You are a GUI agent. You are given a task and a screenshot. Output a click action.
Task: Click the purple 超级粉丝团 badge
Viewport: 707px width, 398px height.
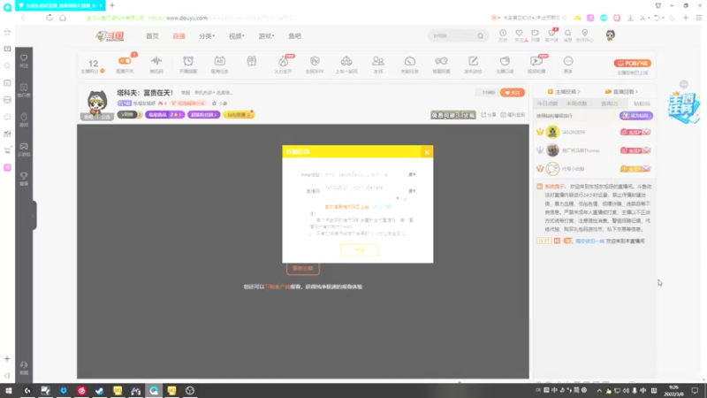click(204, 115)
